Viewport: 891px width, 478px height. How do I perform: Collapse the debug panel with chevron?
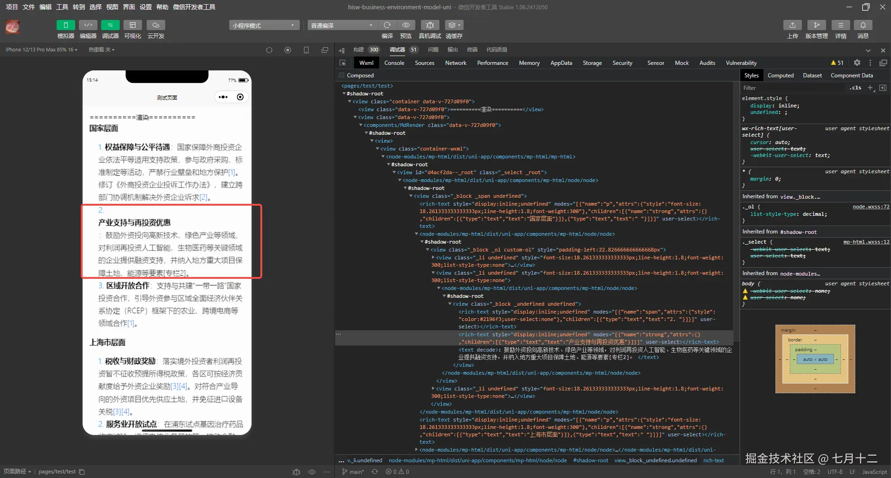coord(868,50)
